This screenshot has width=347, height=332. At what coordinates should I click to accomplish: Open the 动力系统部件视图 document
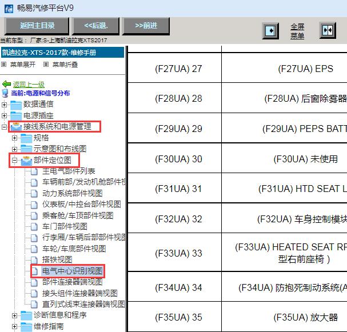coord(73,193)
